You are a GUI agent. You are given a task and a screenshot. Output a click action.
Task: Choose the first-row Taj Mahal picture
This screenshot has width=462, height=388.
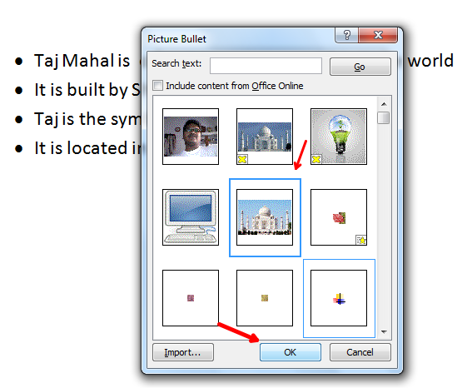265,137
